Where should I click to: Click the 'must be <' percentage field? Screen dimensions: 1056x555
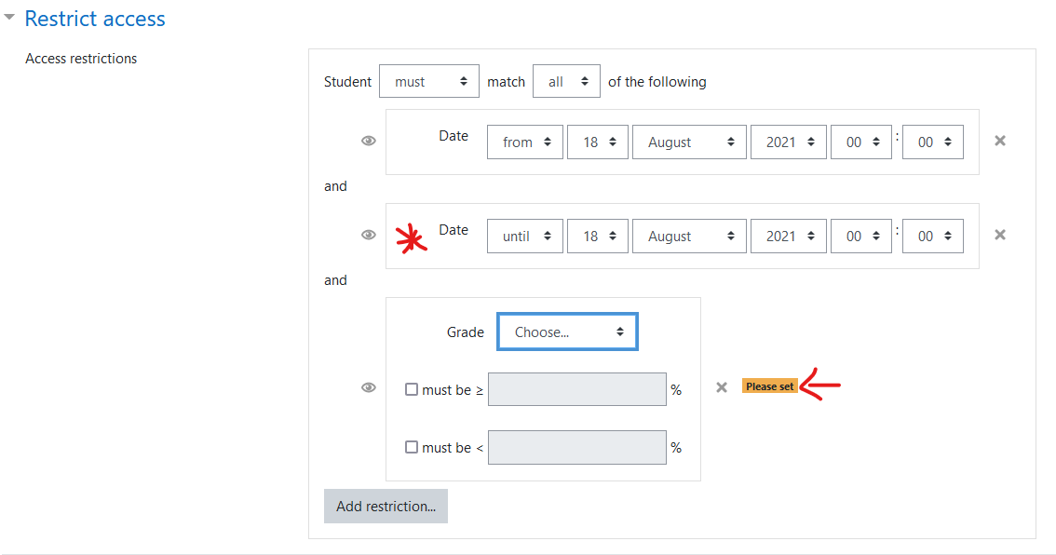click(x=577, y=447)
